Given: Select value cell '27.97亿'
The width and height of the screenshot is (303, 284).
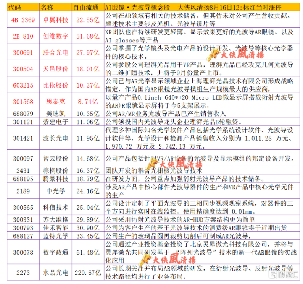Looking at the screenshot, I should tap(88, 52).
